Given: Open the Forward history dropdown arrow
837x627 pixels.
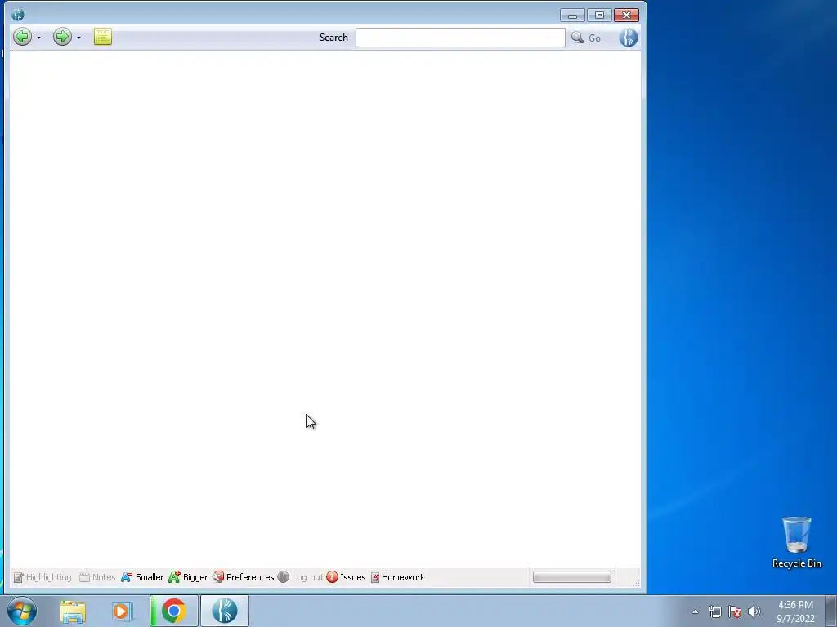Looking at the screenshot, I should pos(78,38).
